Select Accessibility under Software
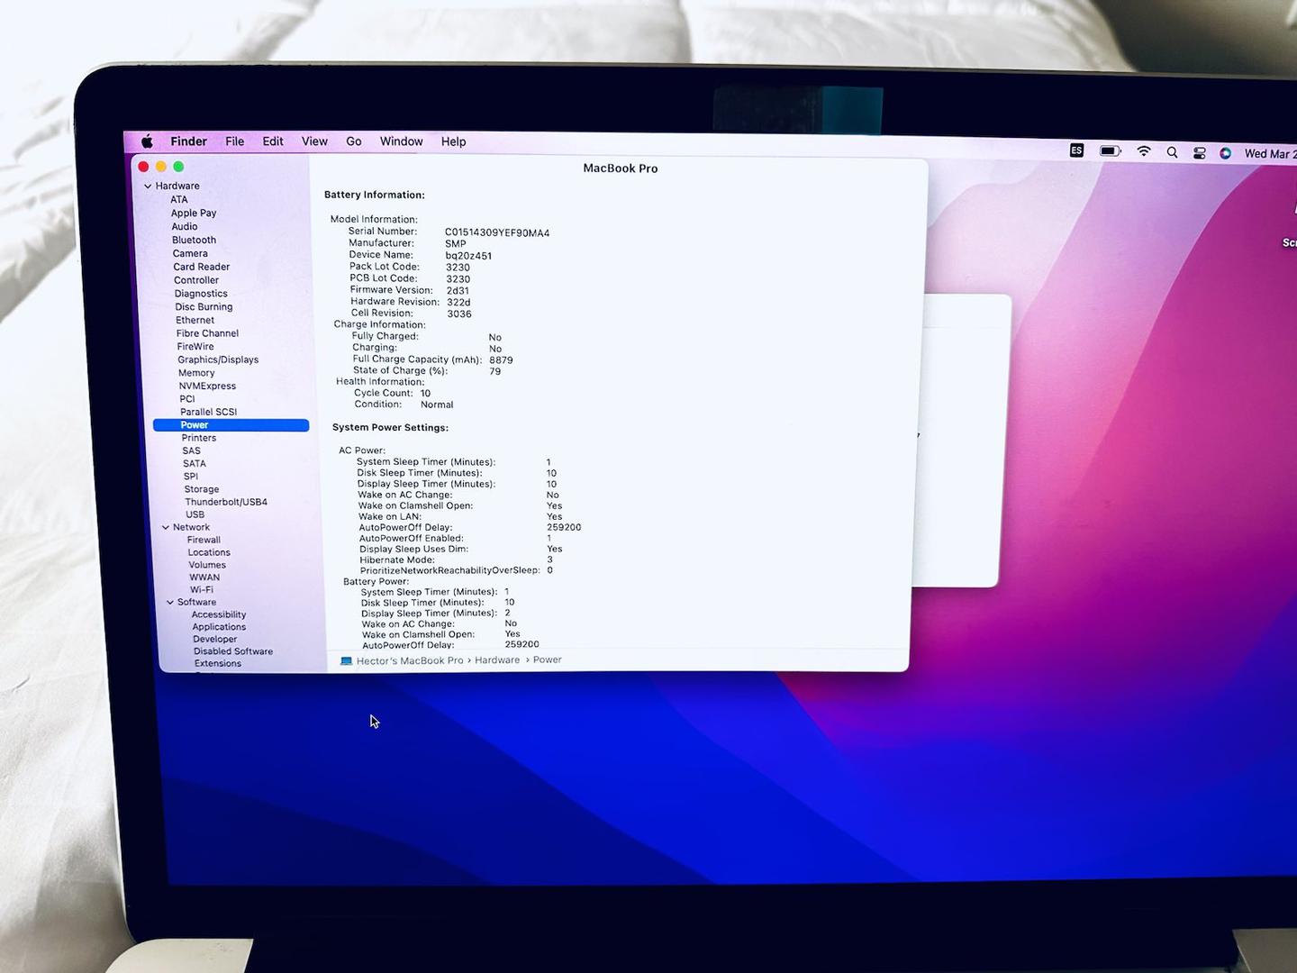 click(219, 614)
